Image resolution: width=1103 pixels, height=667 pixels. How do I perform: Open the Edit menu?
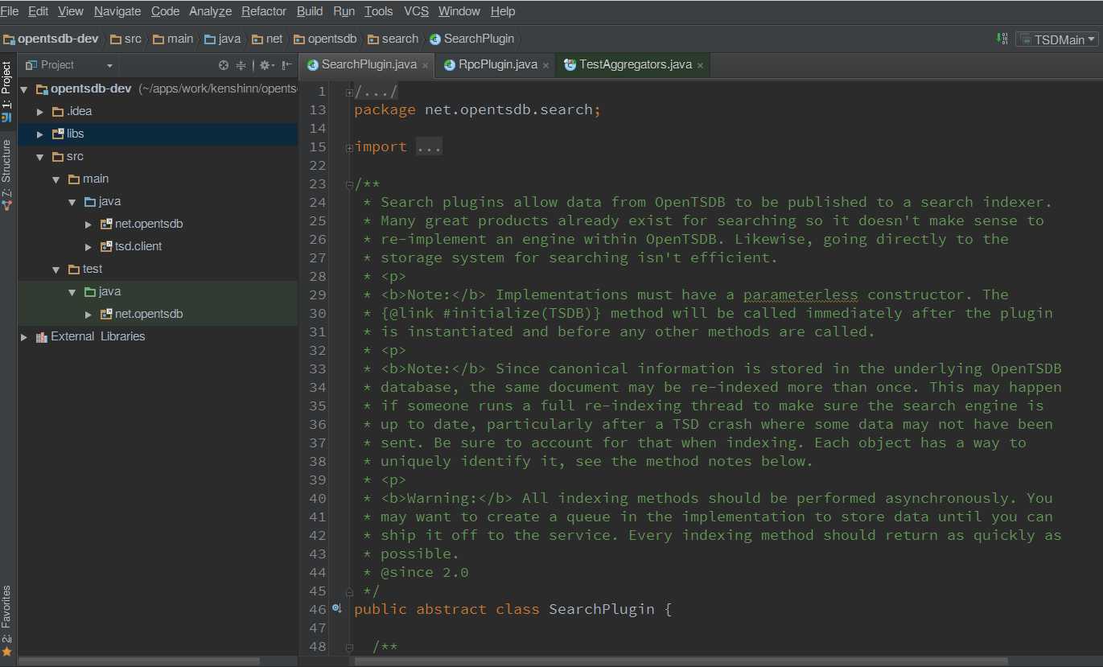tap(38, 11)
